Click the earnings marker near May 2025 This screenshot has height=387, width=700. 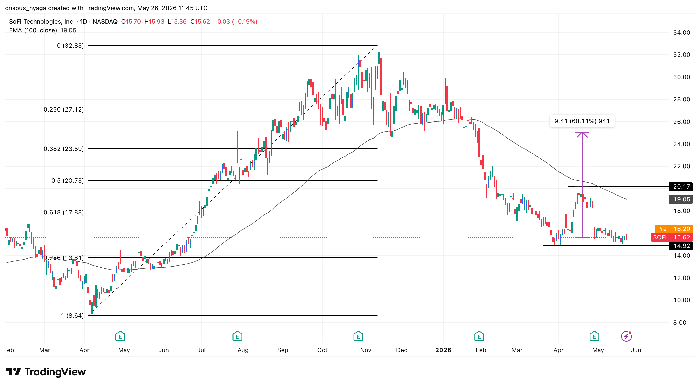(120, 336)
